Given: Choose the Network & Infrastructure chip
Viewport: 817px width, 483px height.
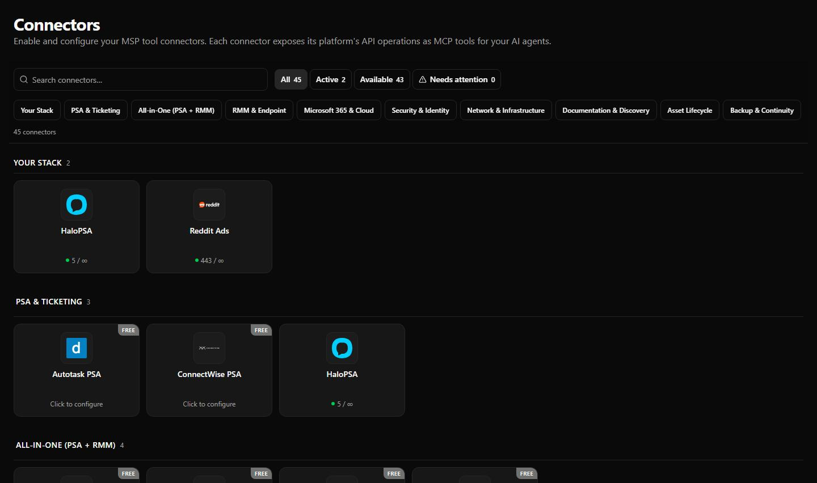Looking at the screenshot, I should pos(506,111).
